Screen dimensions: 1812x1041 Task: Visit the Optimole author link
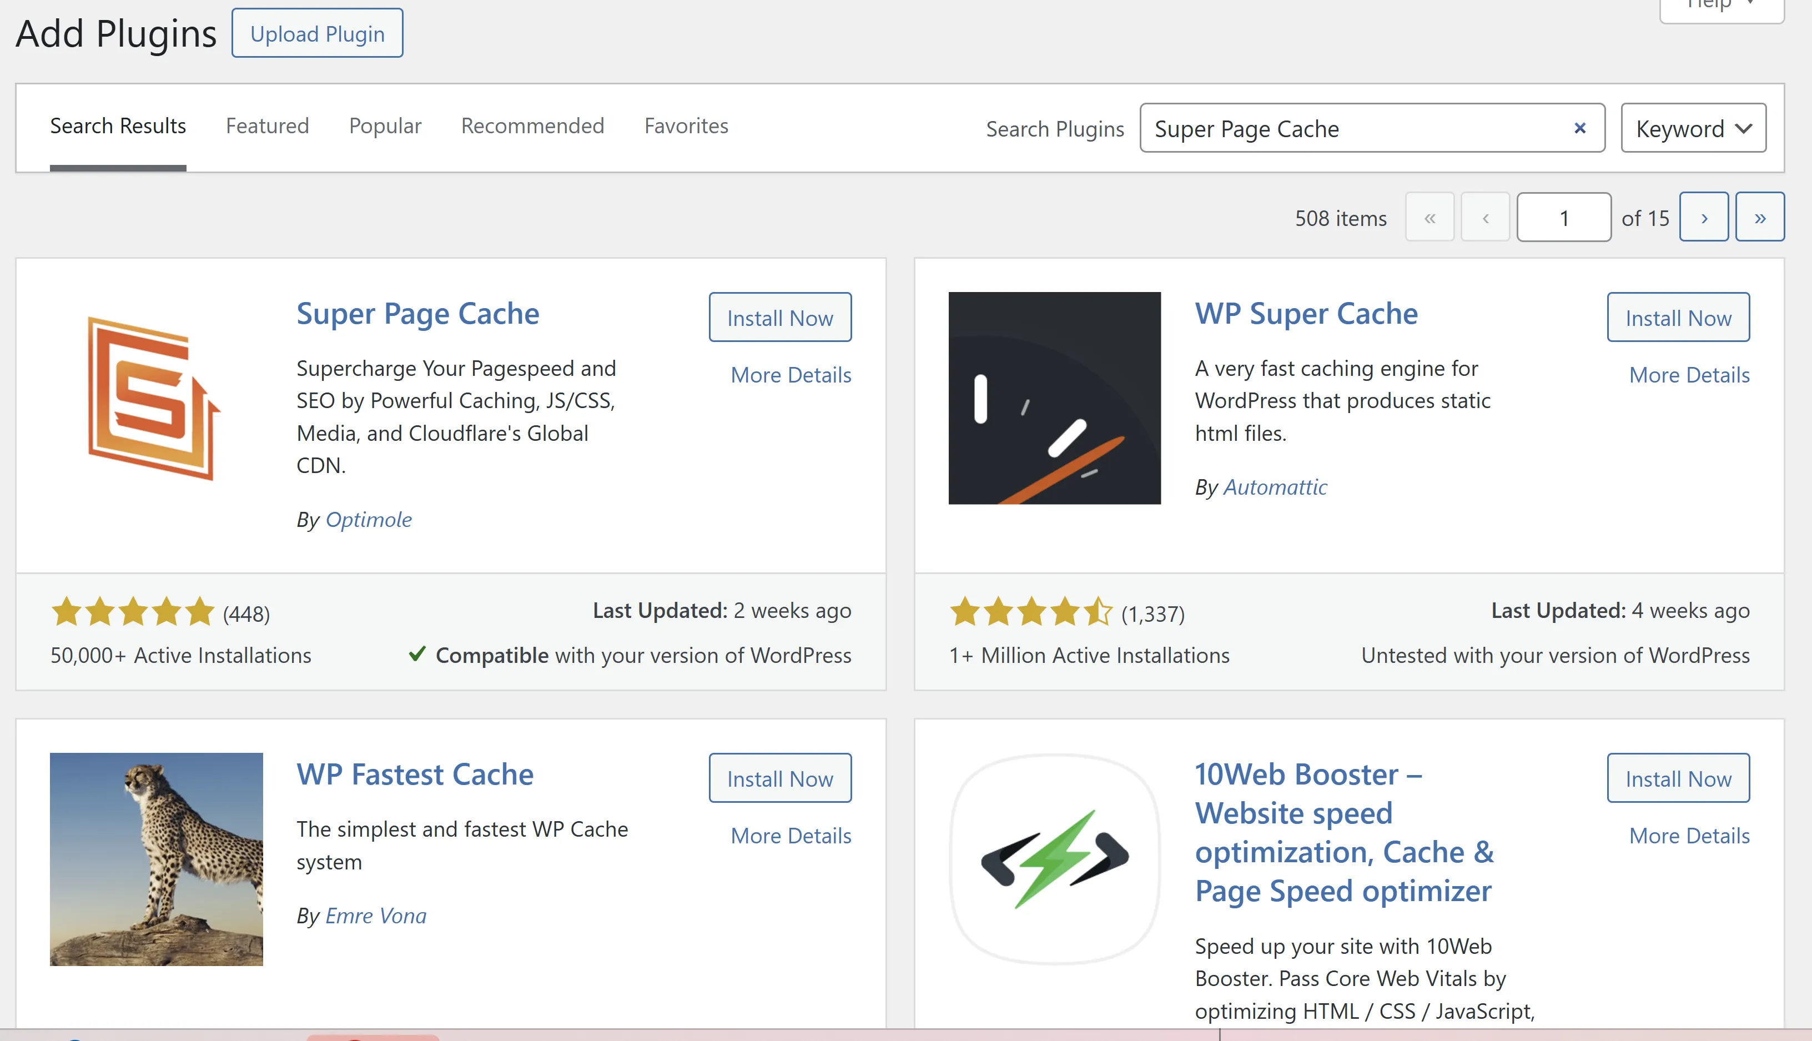pyautogui.click(x=369, y=519)
